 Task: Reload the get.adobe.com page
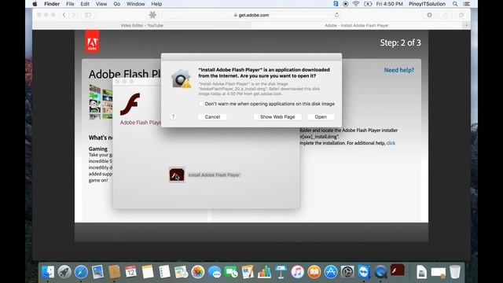336,15
